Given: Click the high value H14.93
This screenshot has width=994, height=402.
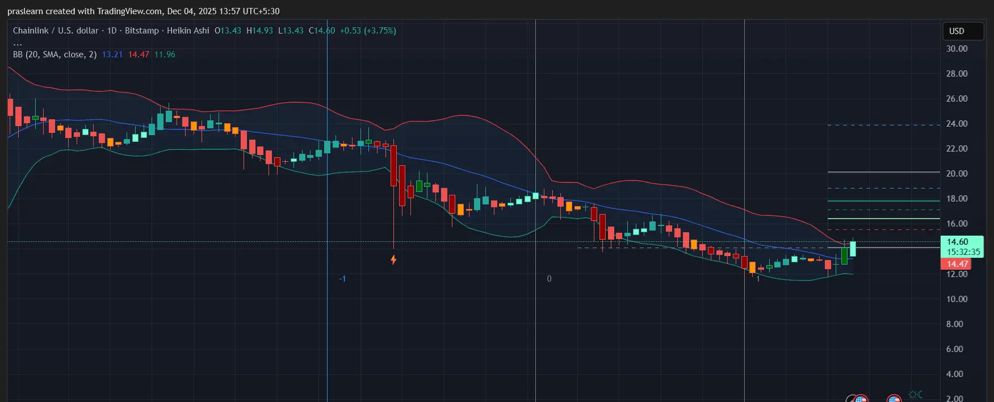Looking at the screenshot, I should (259, 31).
